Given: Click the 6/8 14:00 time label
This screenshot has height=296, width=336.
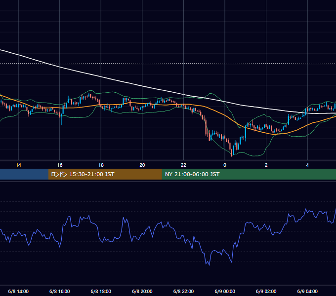Looking at the screenshot, I should (18, 291).
